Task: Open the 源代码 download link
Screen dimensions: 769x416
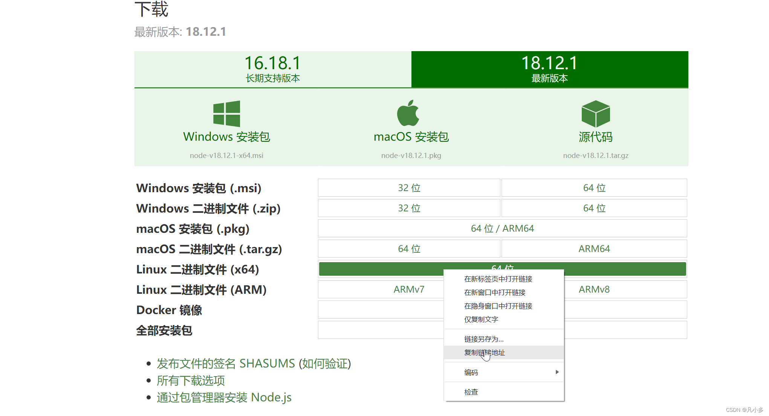Action: (x=596, y=137)
